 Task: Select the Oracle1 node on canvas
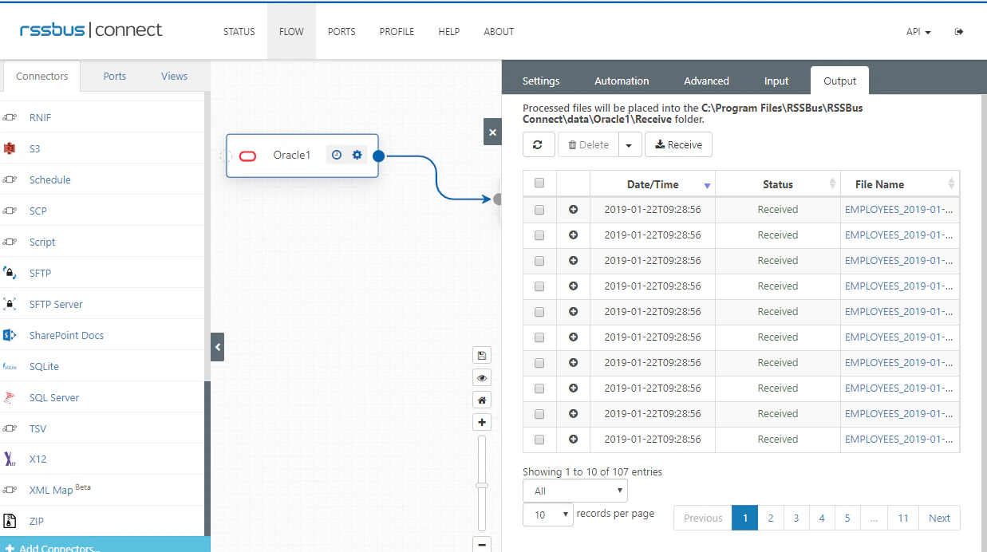click(302, 156)
